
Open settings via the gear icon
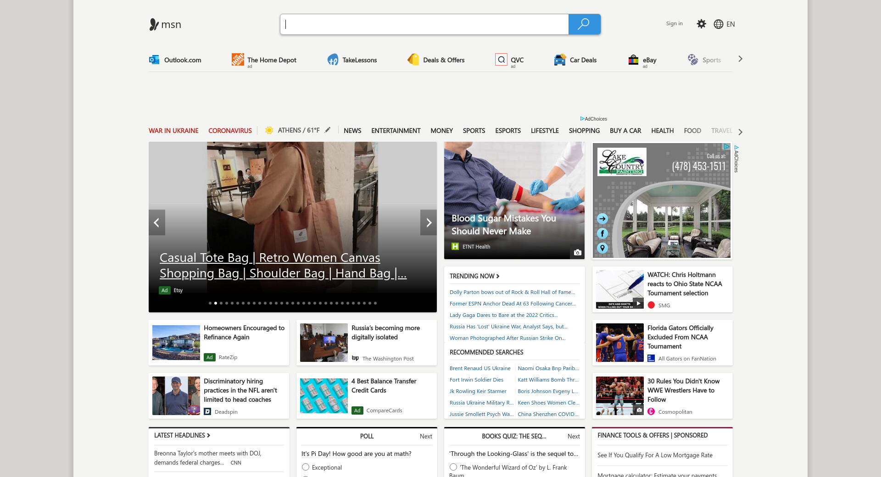[x=701, y=24]
